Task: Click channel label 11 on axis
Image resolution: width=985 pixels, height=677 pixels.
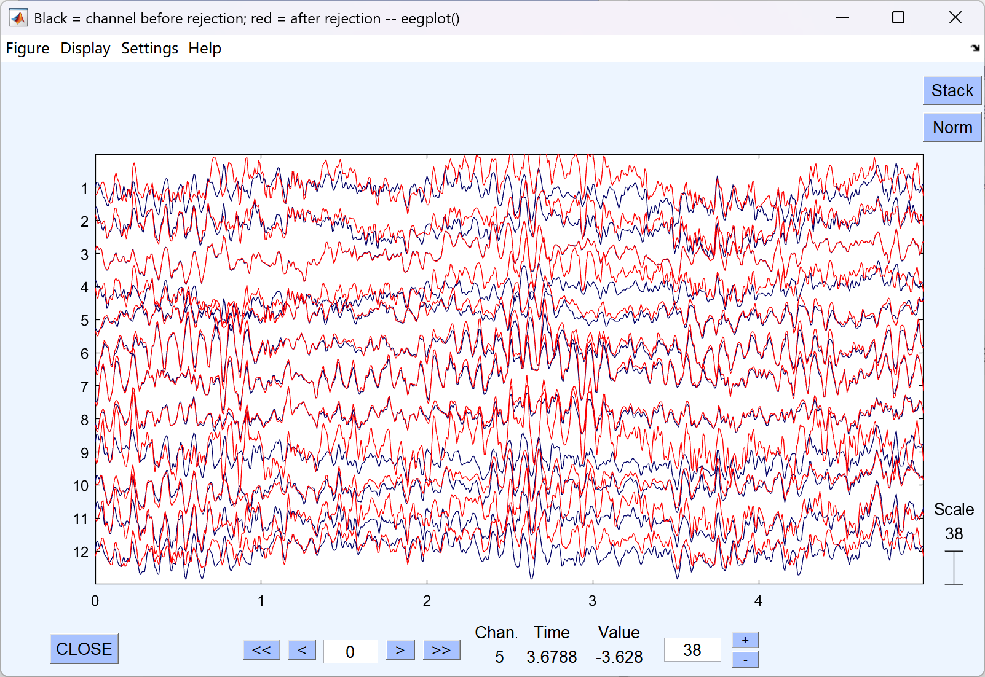Action: pyautogui.click(x=81, y=519)
